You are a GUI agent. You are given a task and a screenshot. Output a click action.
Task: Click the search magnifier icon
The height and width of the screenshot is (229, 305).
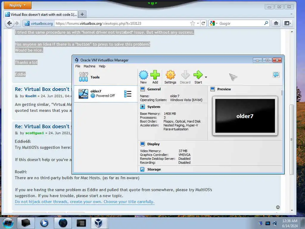266,23
